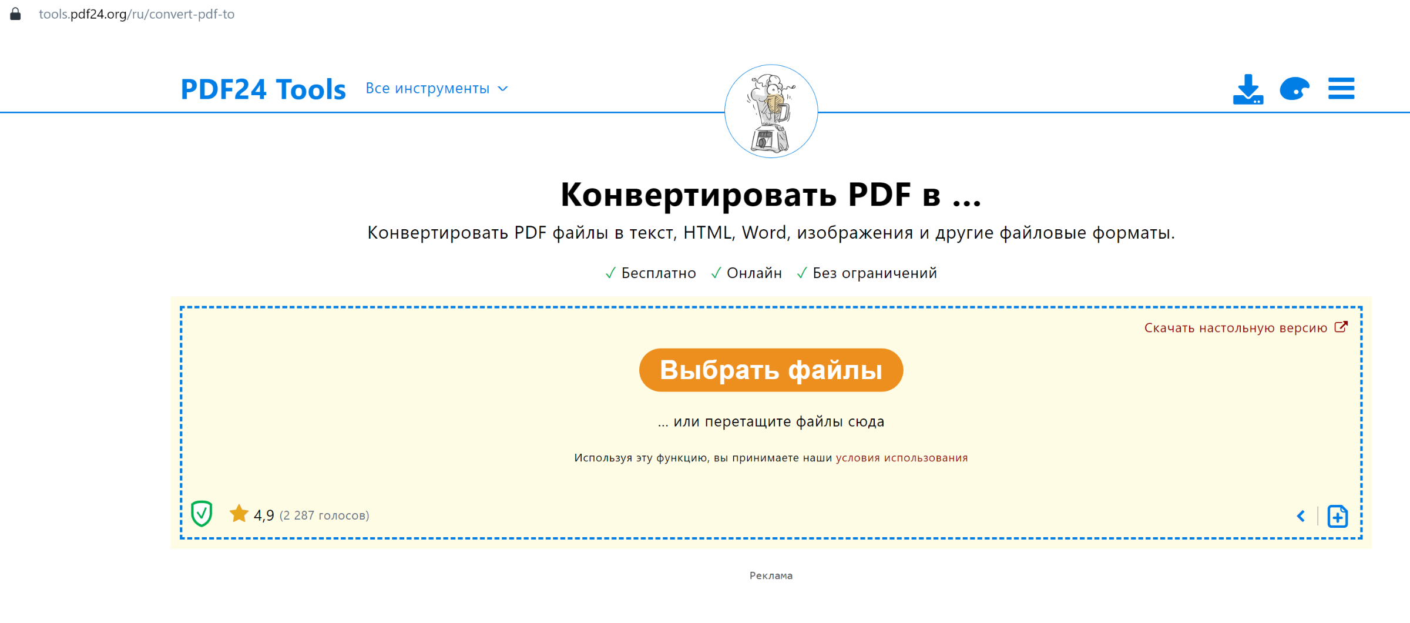The image size is (1410, 623).
Task: Click the desktop download icon in header
Action: pyautogui.click(x=1248, y=89)
